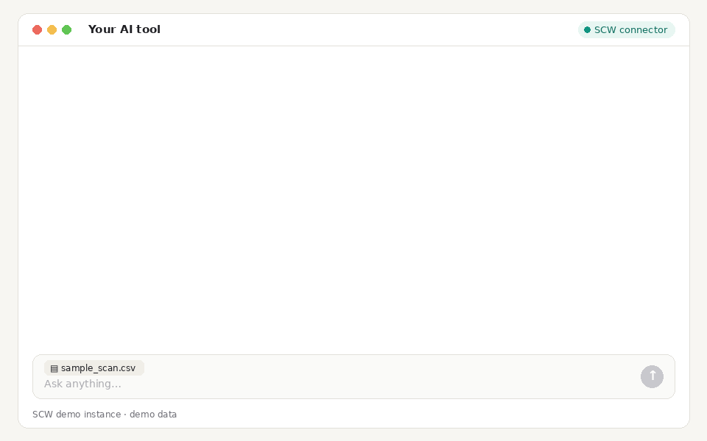The width and height of the screenshot is (707, 441).
Task: Click the connector label text in header badge
Action: (644, 29)
